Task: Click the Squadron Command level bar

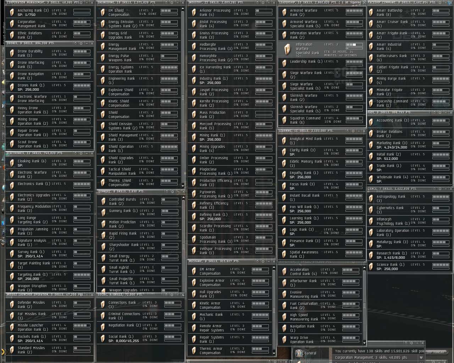Action: (x=354, y=119)
